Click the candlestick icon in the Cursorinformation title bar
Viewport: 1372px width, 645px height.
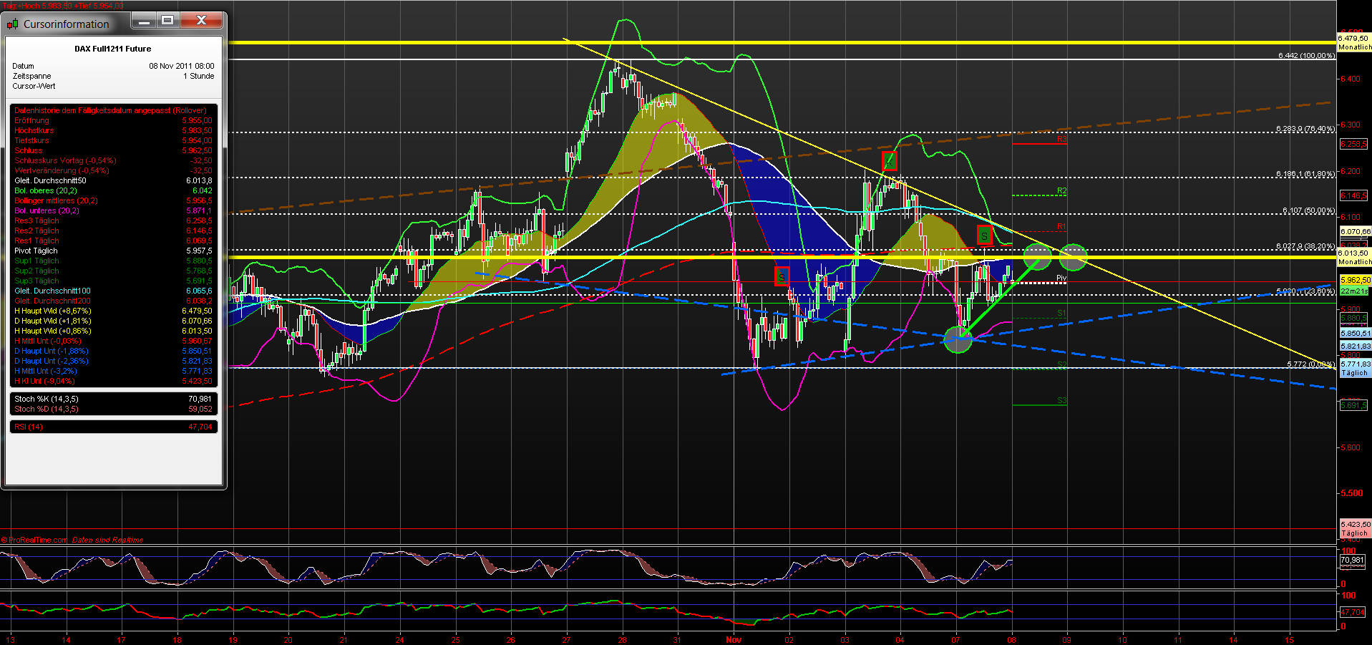coord(13,23)
